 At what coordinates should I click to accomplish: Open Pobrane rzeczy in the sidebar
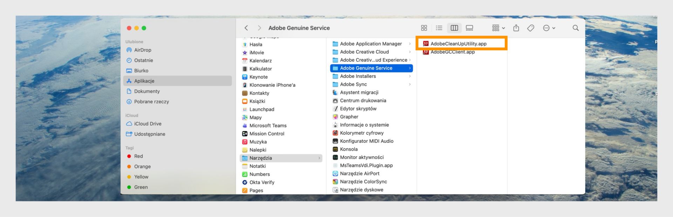(177, 102)
